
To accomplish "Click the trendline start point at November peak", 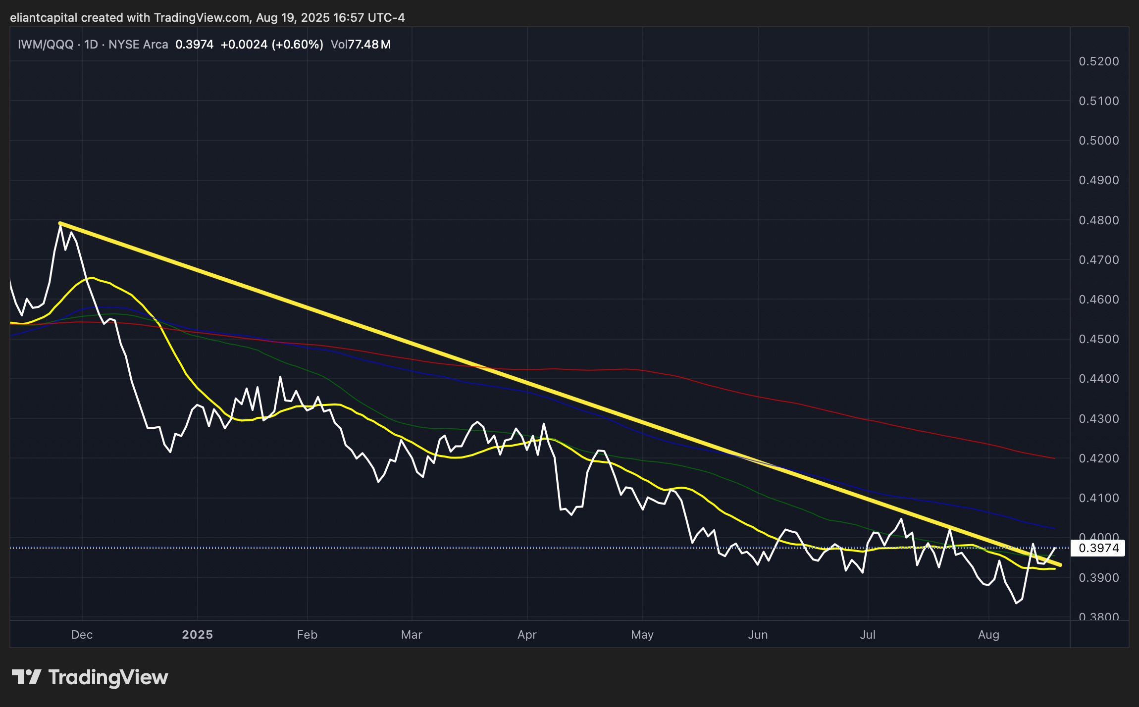I will (60, 223).
